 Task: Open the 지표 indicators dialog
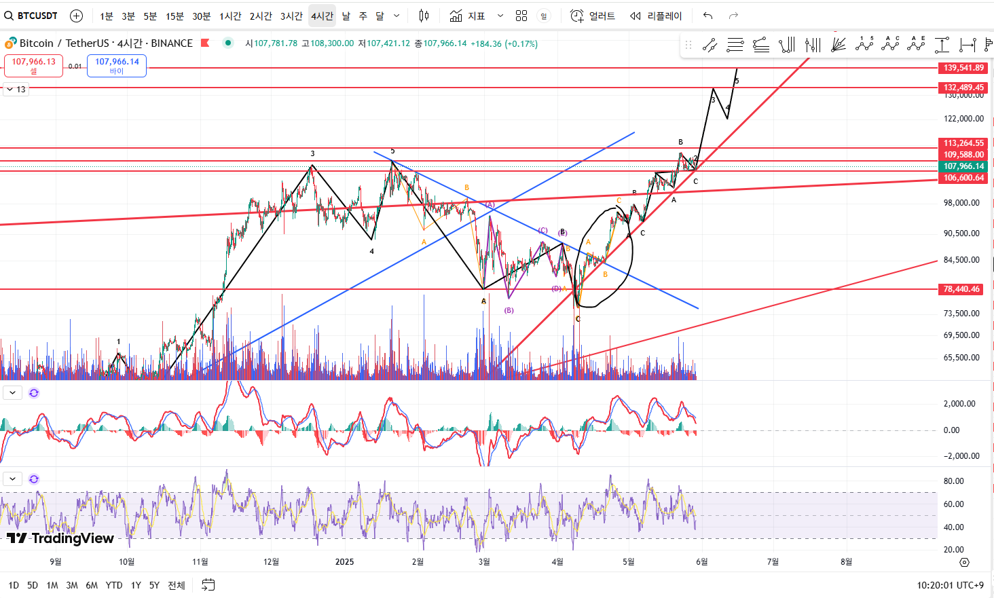(467, 16)
